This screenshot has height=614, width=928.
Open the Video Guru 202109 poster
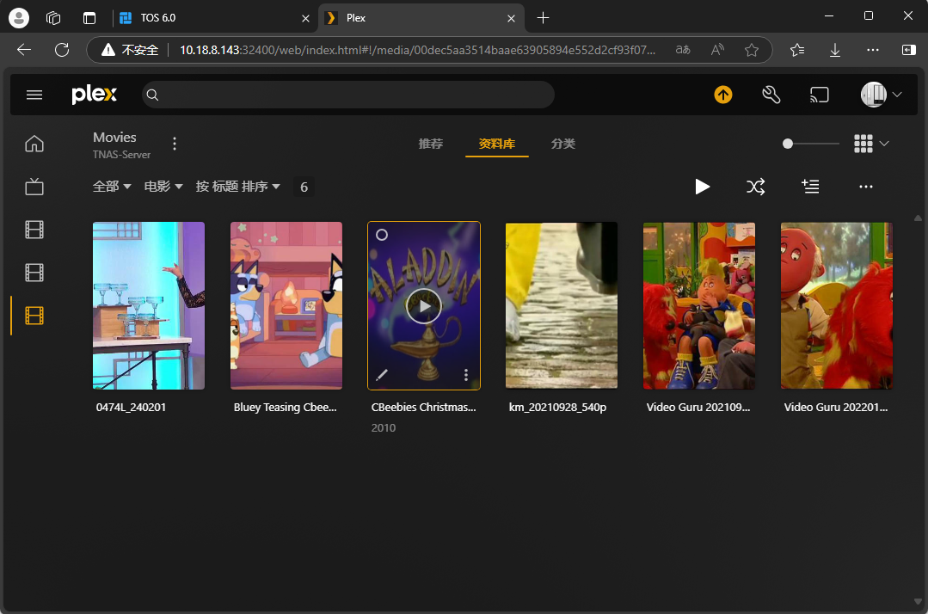[699, 306]
